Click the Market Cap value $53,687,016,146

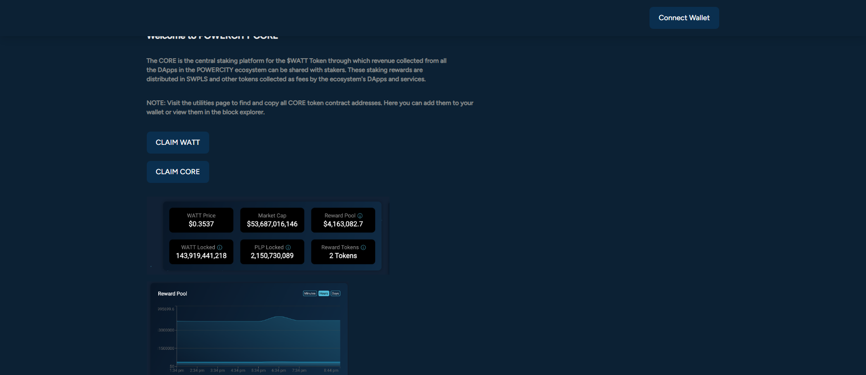click(272, 224)
